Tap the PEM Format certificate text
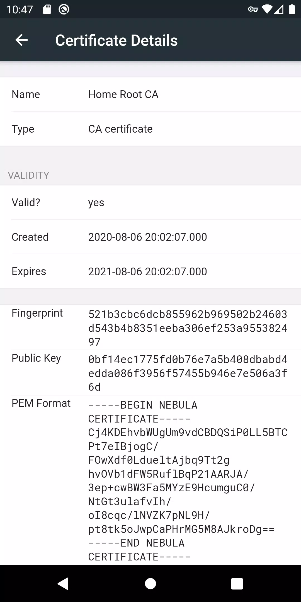Image resolution: width=301 pixels, height=602 pixels. click(x=188, y=481)
